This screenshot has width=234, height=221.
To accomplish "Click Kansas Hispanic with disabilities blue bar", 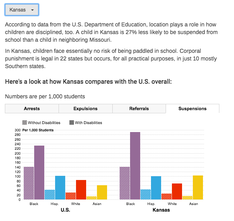I will (x=156, y=188).
